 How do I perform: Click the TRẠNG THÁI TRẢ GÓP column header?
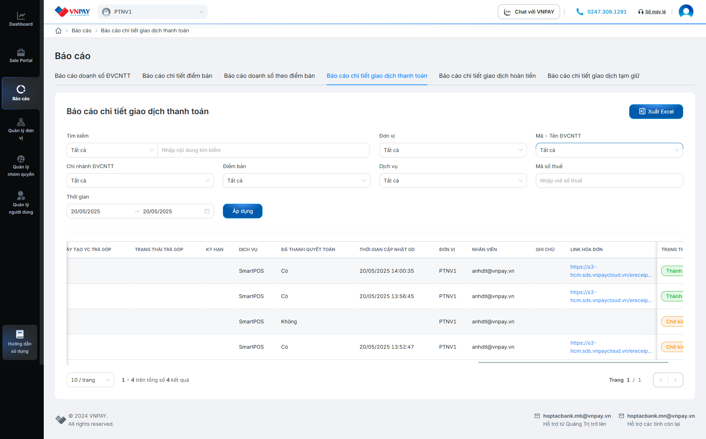pyautogui.click(x=159, y=250)
